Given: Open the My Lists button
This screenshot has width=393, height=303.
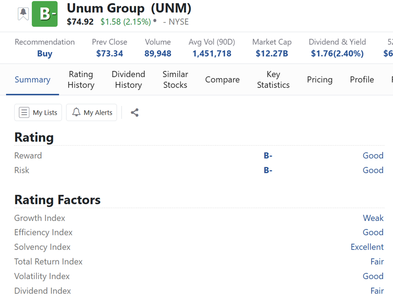Looking at the screenshot, I should (x=38, y=112).
